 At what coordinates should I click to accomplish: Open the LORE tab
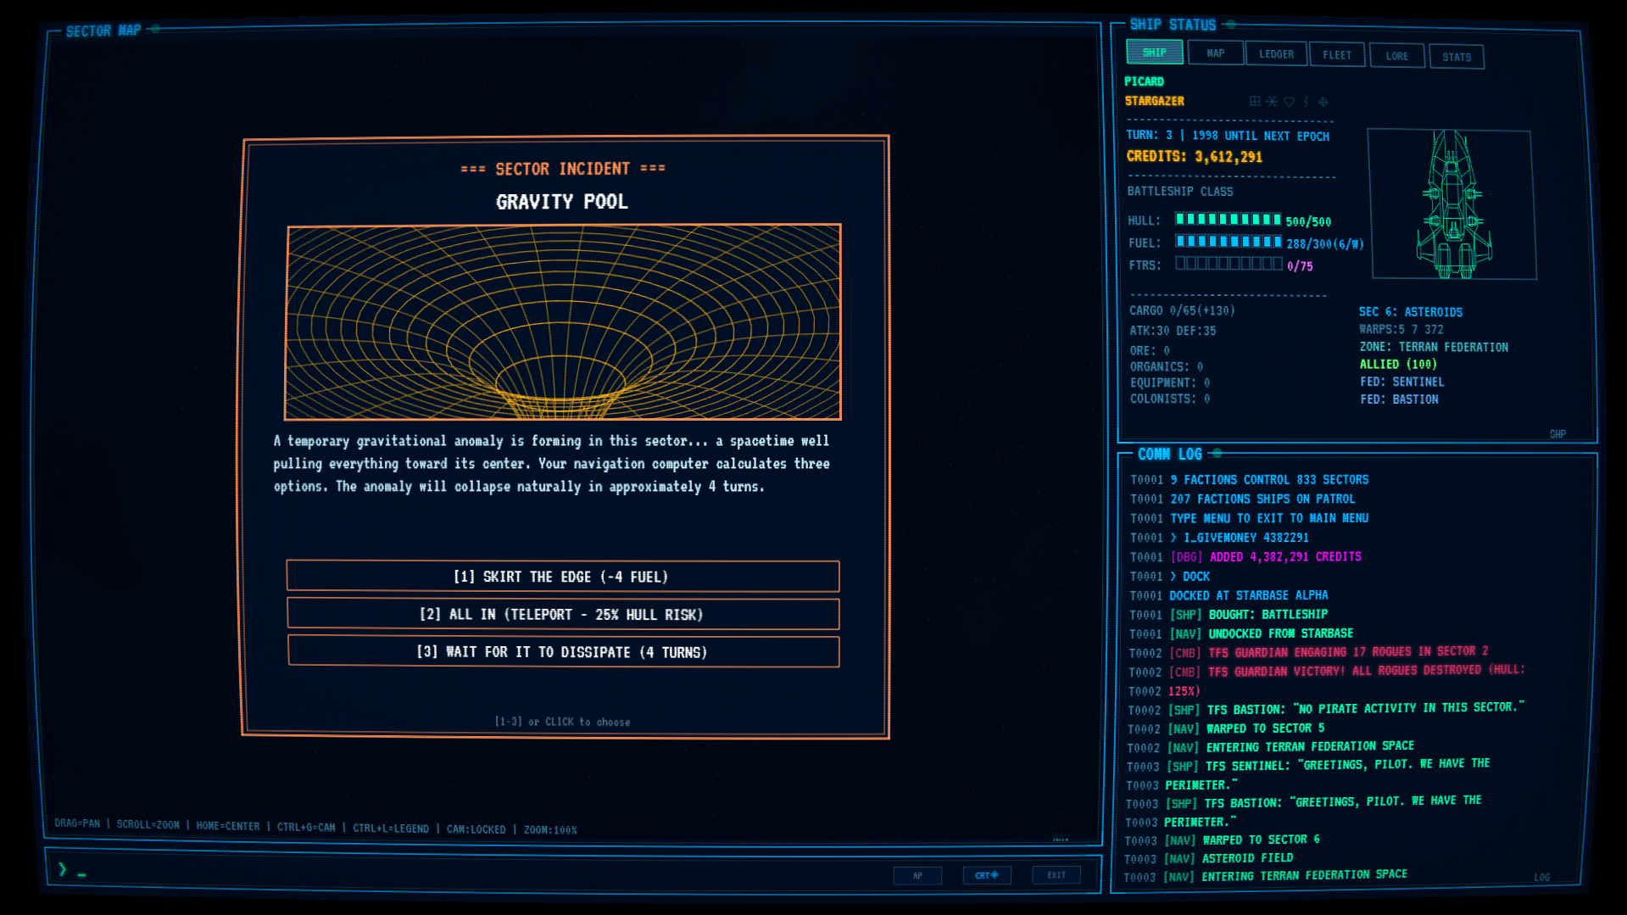click(x=1396, y=56)
